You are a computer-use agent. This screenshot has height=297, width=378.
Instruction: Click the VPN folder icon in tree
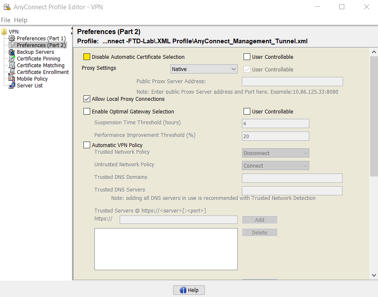pyautogui.click(x=4, y=32)
